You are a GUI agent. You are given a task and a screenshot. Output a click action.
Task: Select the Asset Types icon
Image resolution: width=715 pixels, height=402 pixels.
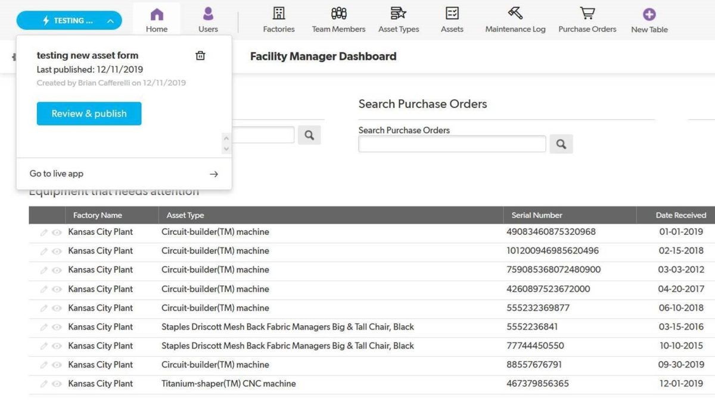[399, 12]
